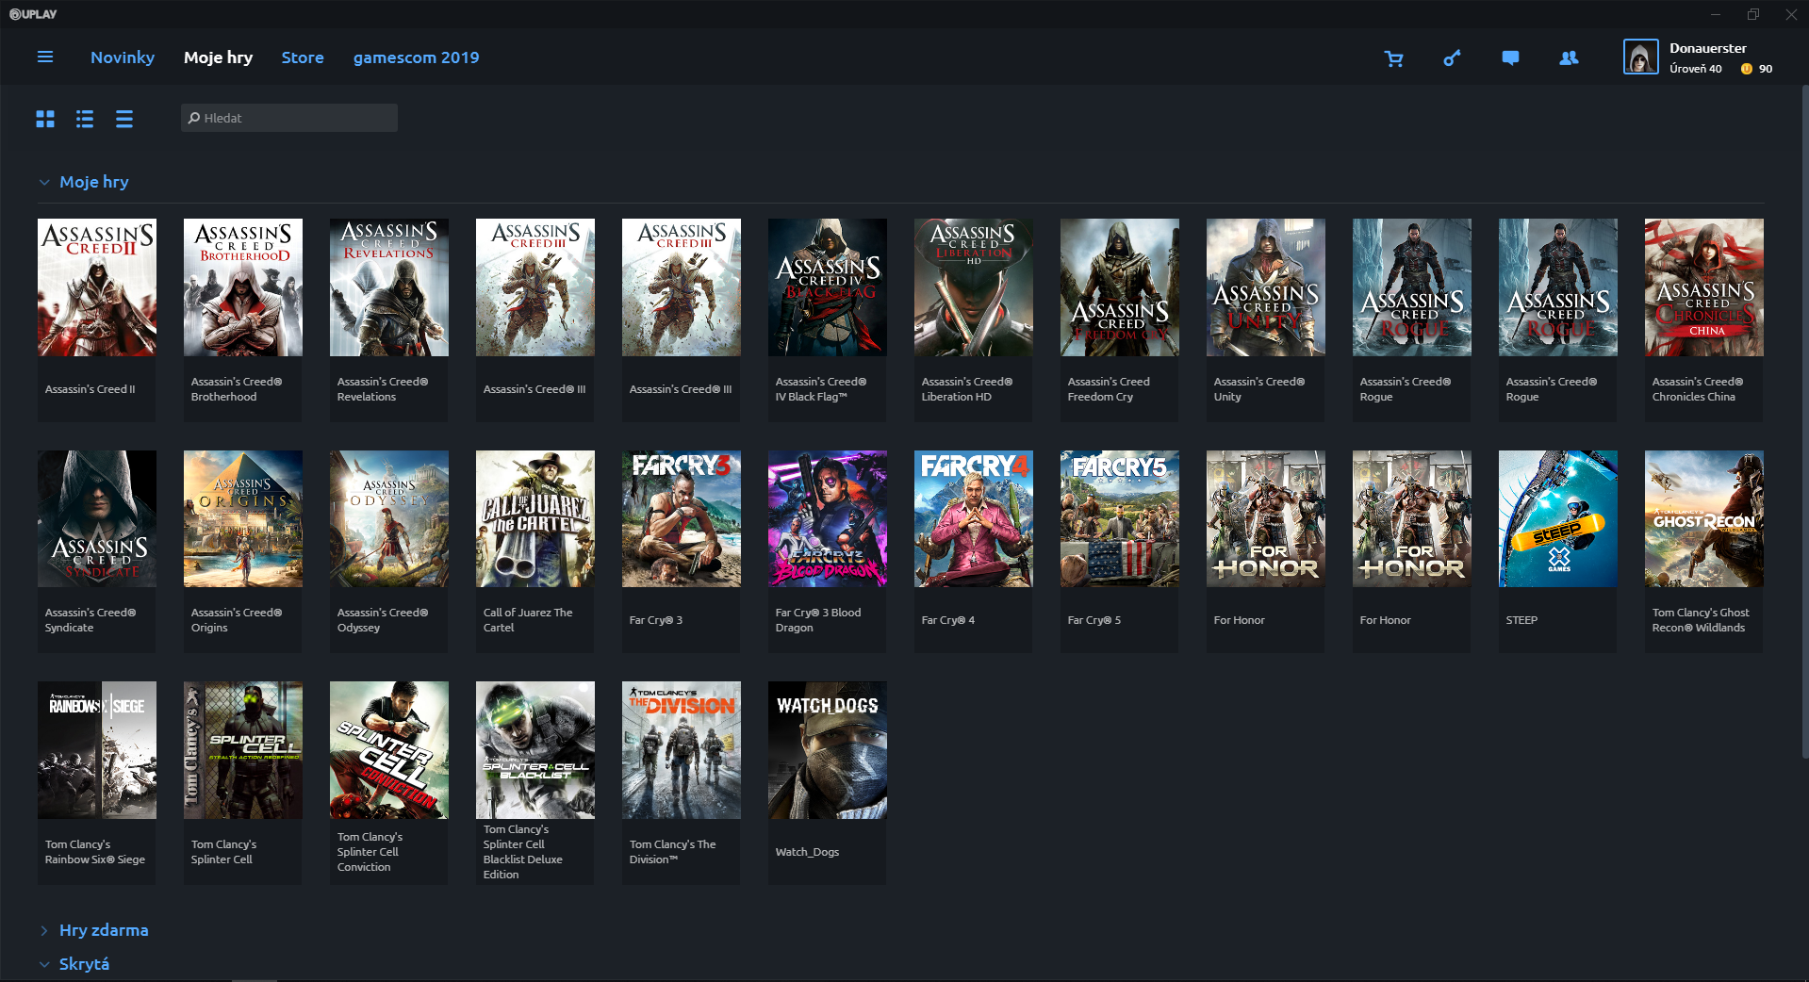Select the Watch_Dogs game cover
Viewport: 1809px width, 982px height.
(x=828, y=750)
